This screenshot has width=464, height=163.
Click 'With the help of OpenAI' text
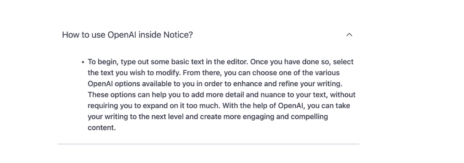[263, 106]
